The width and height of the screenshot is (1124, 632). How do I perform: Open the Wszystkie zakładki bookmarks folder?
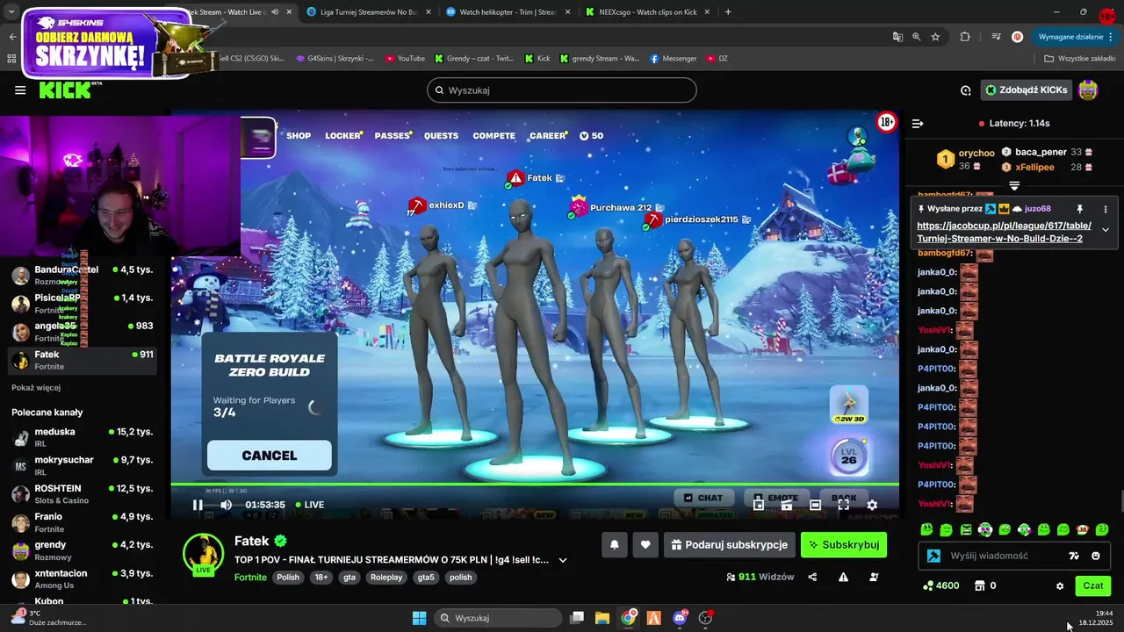tap(1079, 59)
